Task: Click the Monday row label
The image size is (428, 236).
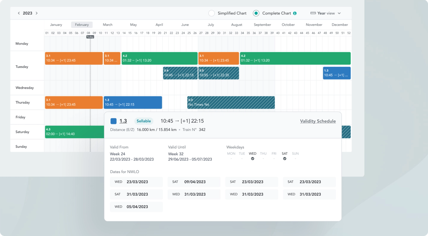Action: [22, 44]
